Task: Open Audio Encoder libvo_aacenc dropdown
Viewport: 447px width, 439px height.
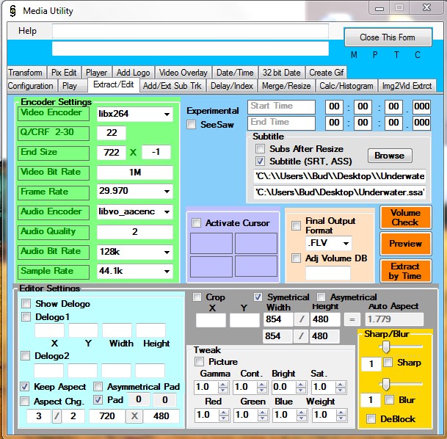Action: pos(167,212)
